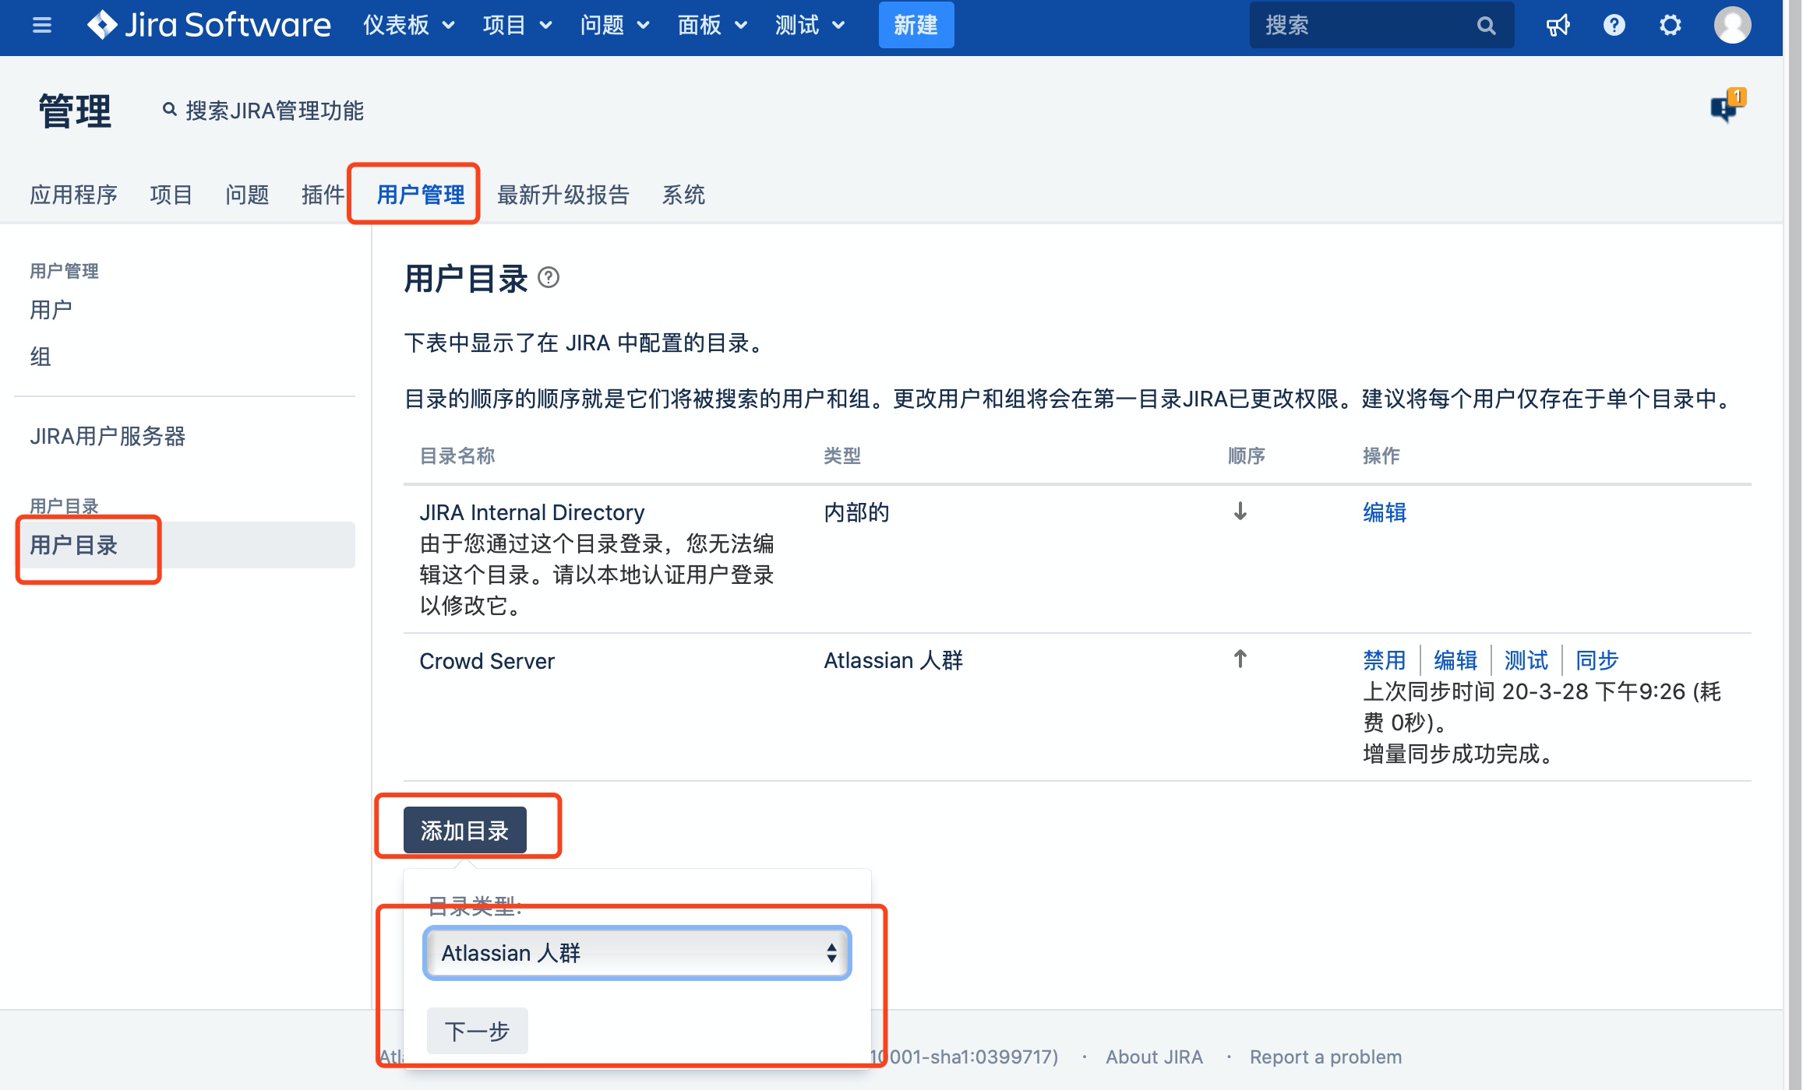Open the announcements megaphone icon

[x=1558, y=24]
